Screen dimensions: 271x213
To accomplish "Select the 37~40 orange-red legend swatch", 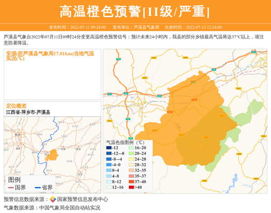I will pyautogui.click(x=131, y=182).
